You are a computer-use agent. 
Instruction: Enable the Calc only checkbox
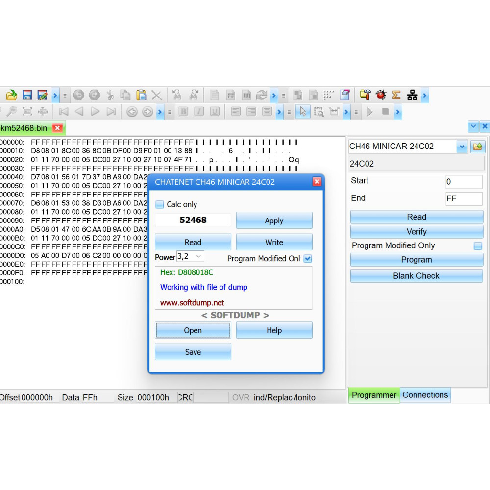(x=160, y=204)
